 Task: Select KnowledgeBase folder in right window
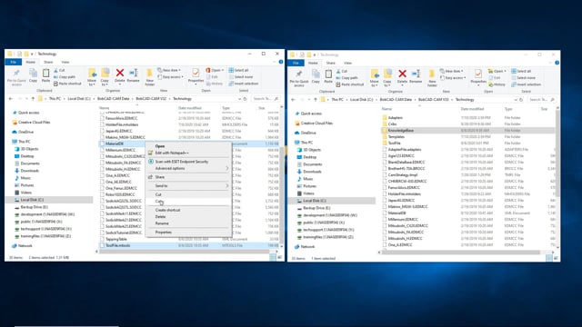pos(468,131)
